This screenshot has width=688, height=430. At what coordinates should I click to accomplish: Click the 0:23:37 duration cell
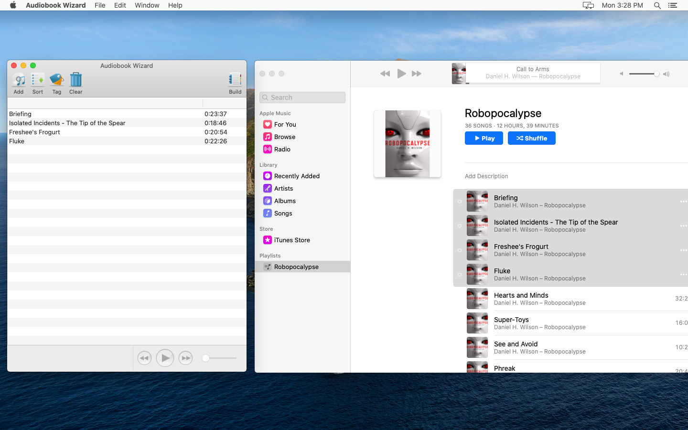215,114
